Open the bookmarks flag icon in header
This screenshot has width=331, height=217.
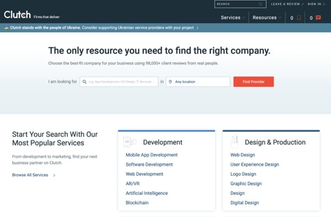click(x=299, y=18)
